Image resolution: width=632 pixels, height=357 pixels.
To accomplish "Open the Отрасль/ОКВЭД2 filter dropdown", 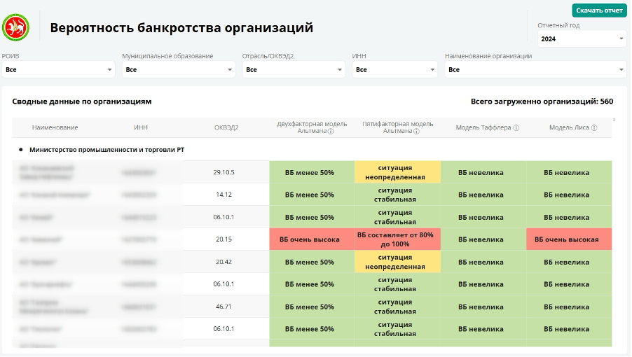I will coord(294,69).
